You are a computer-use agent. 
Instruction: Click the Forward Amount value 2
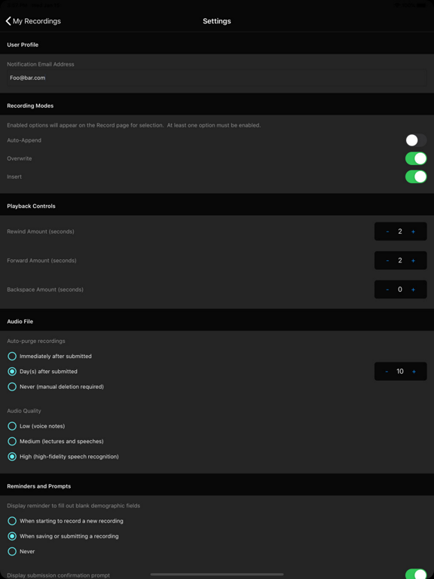(x=400, y=260)
